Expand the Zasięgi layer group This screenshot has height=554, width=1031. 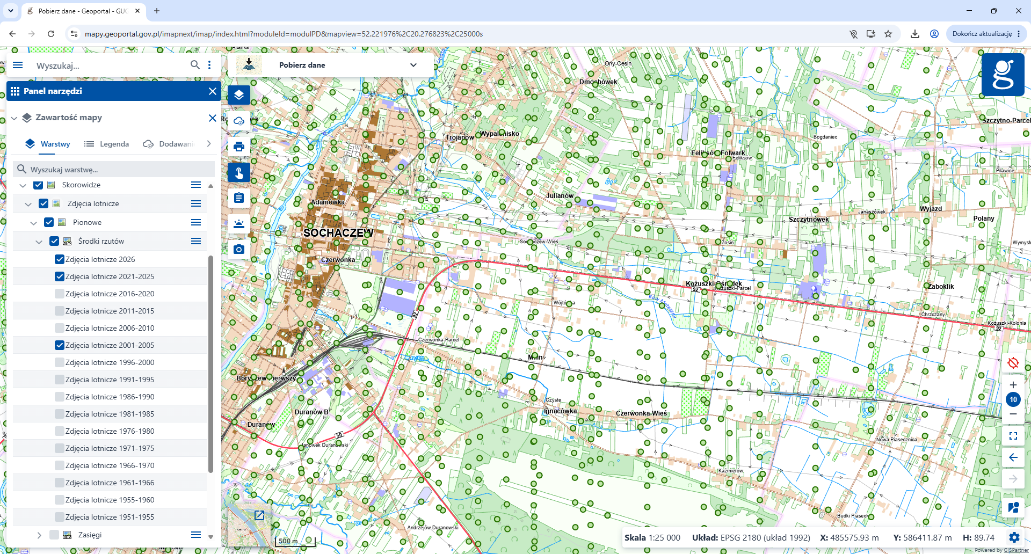click(x=39, y=535)
